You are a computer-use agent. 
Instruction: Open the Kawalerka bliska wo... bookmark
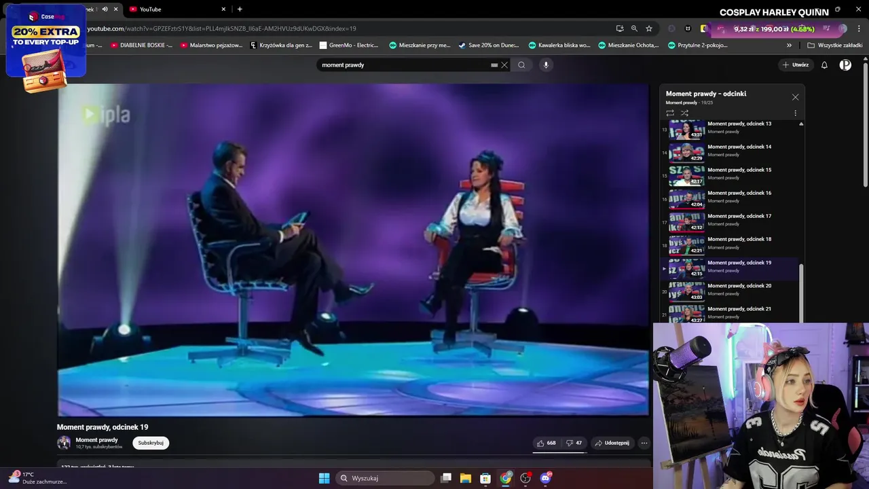pos(559,46)
